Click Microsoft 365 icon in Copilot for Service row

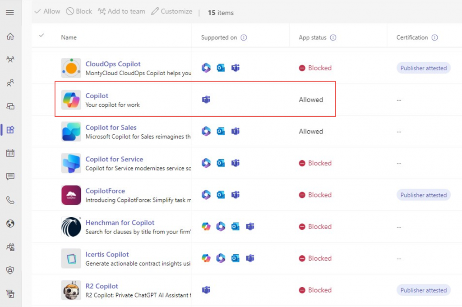point(206,163)
